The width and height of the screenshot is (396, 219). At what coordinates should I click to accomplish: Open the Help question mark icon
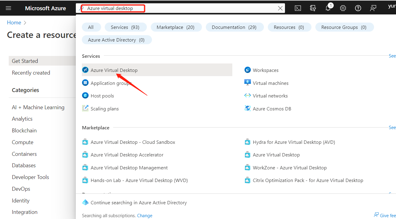pyautogui.click(x=358, y=8)
